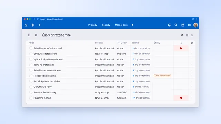221x124 pixels.
Task: Open row menu for Rozpočet na reklamu
Action: coord(192,76)
